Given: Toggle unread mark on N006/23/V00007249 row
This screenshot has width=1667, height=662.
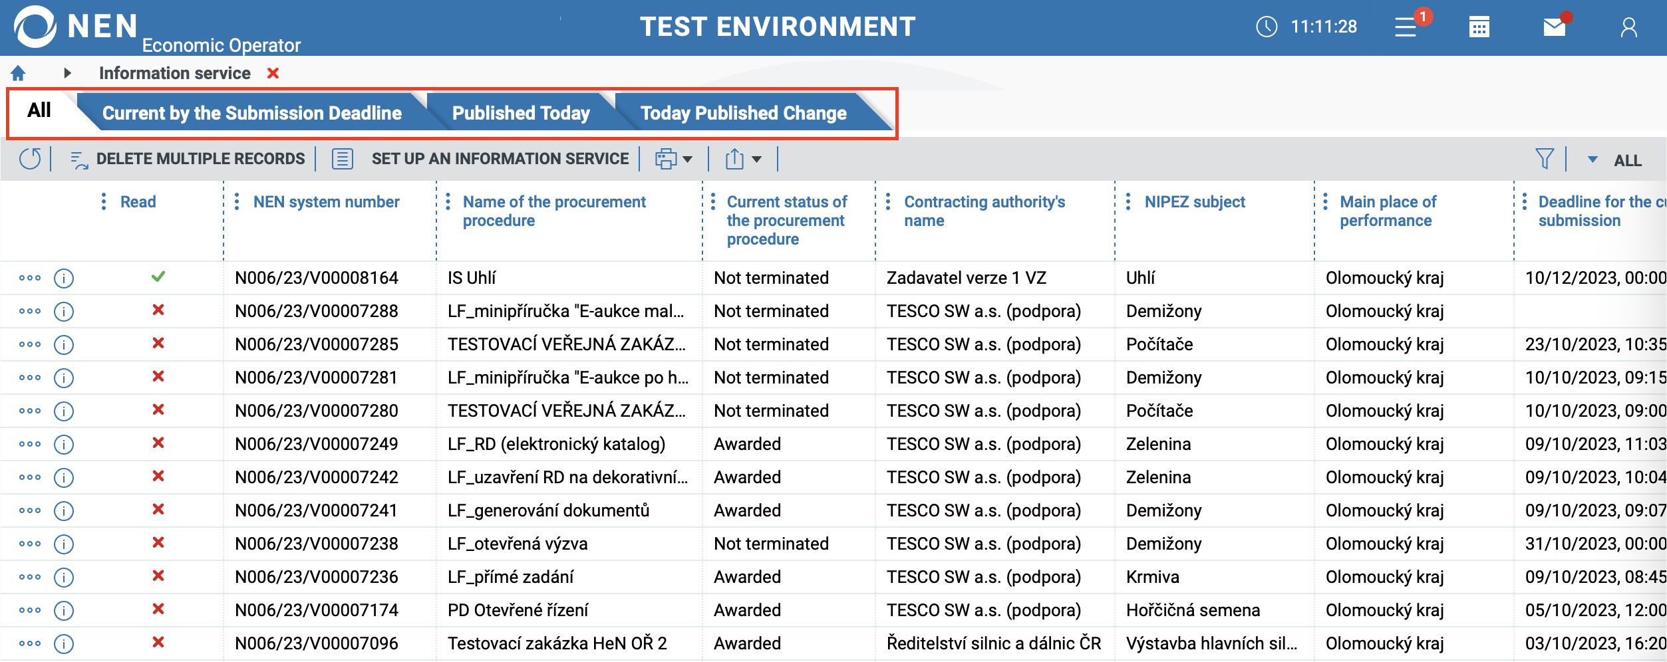Looking at the screenshot, I should [x=158, y=443].
